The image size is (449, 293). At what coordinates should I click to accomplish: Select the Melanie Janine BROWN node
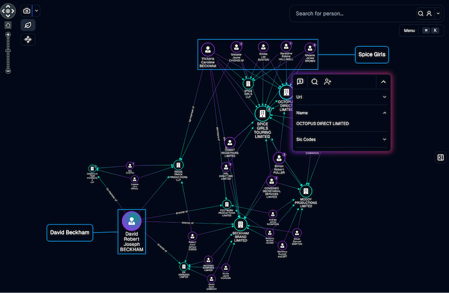click(x=310, y=48)
